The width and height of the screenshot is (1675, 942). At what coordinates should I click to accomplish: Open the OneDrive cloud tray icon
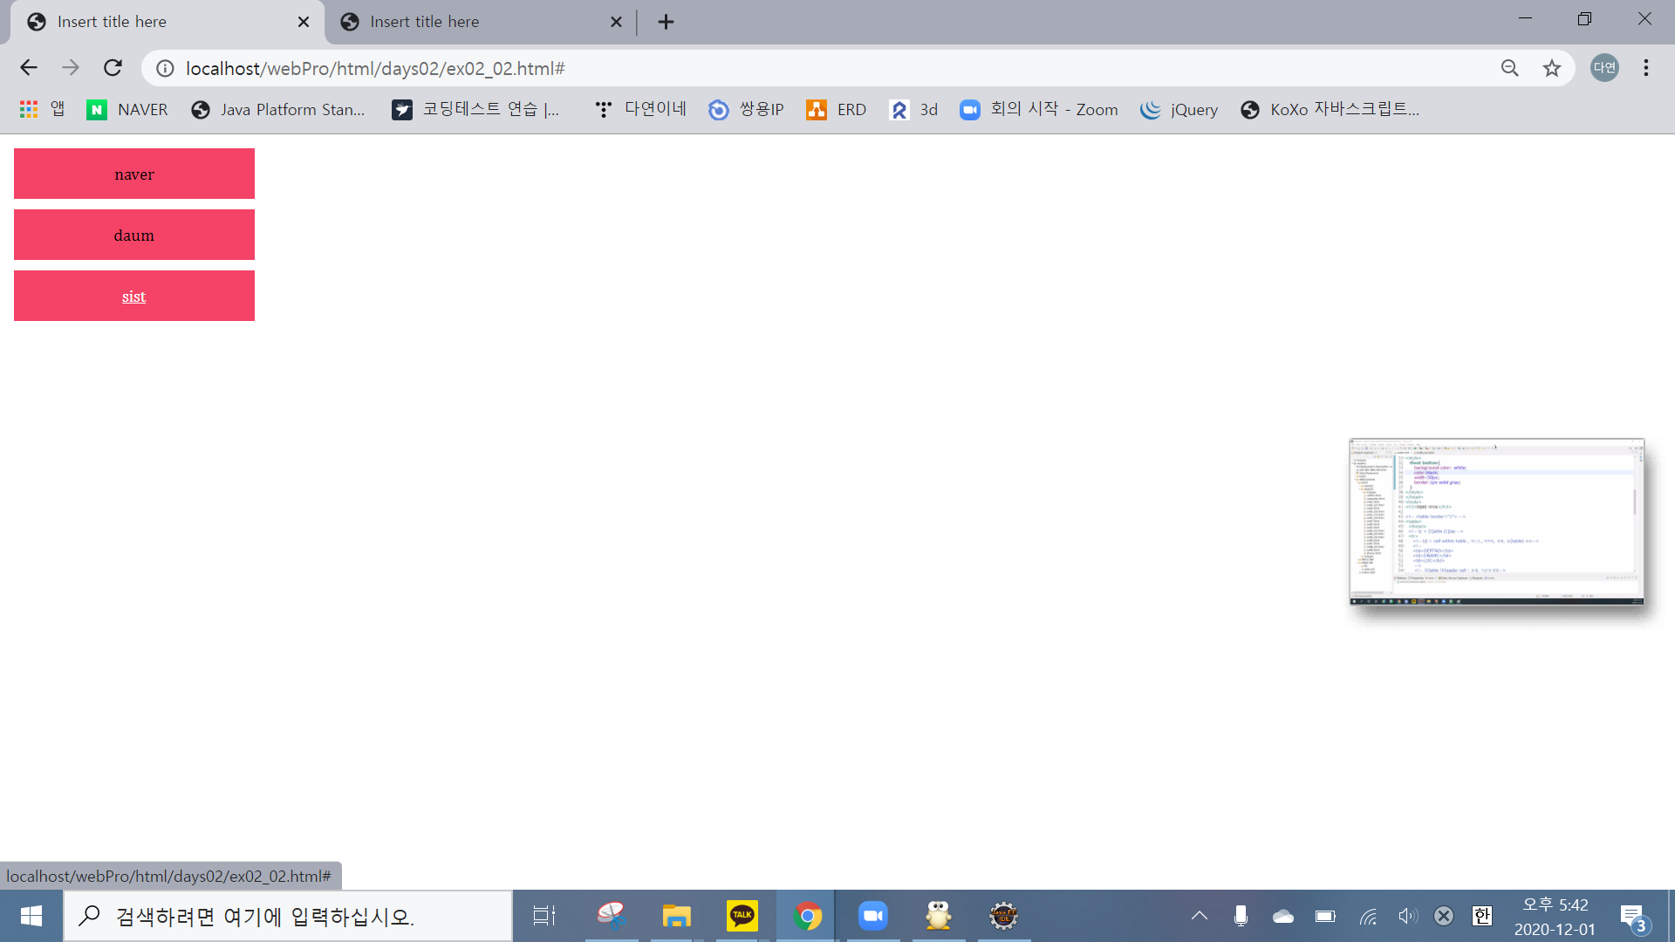(1283, 916)
